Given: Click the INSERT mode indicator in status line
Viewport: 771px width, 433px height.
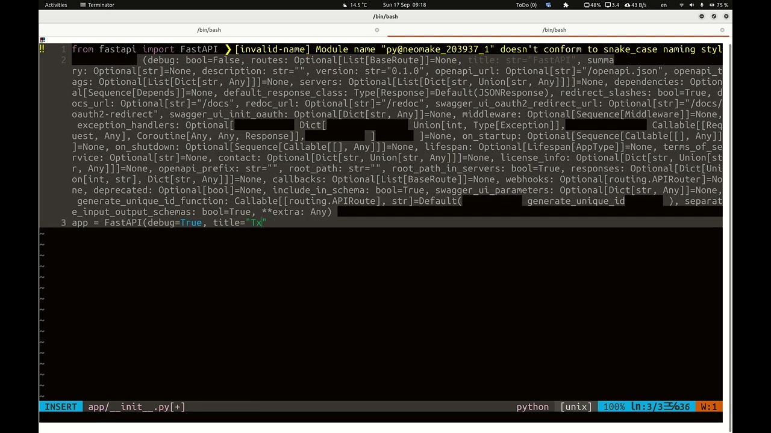Looking at the screenshot, I should [x=60, y=407].
